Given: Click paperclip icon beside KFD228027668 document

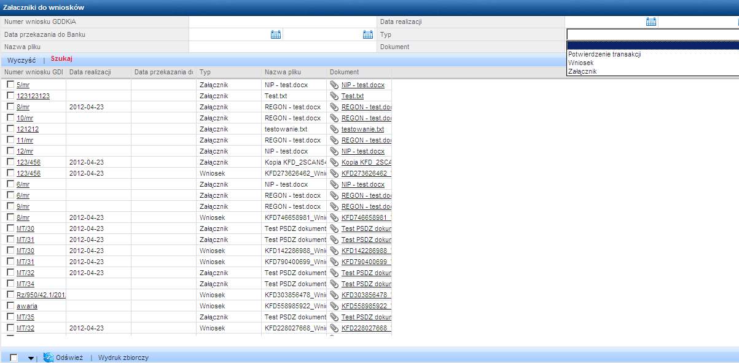Looking at the screenshot, I should [x=334, y=328].
